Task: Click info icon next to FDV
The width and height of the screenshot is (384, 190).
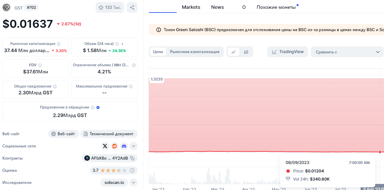Action: pyautogui.click(x=40, y=65)
